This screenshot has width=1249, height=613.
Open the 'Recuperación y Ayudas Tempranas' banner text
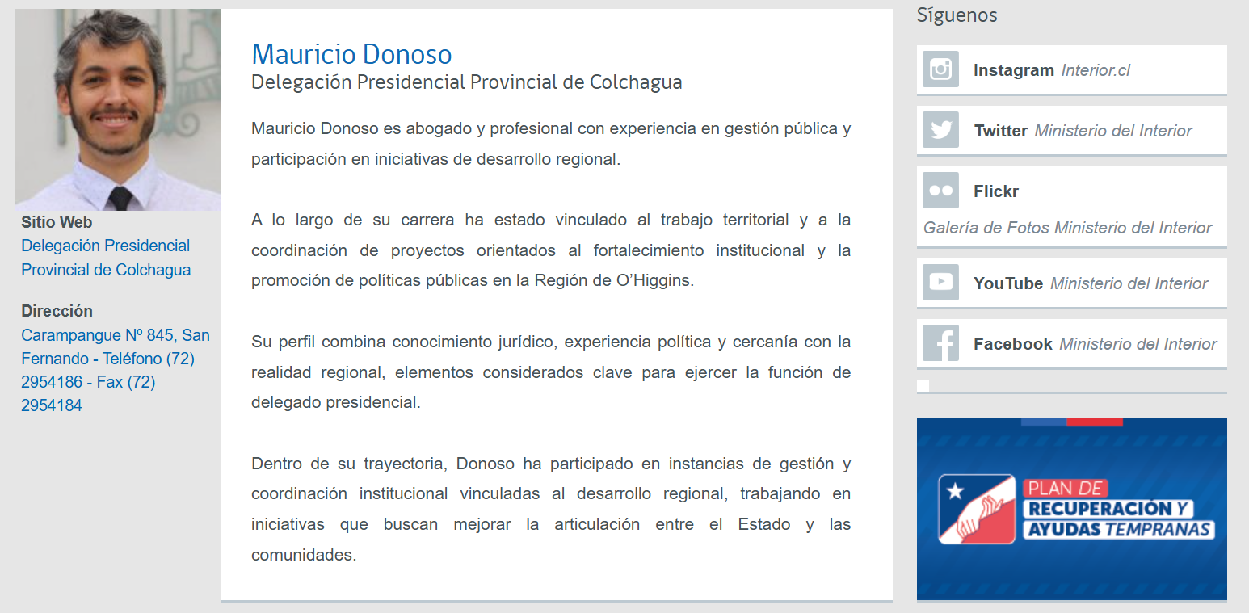coord(1119,519)
